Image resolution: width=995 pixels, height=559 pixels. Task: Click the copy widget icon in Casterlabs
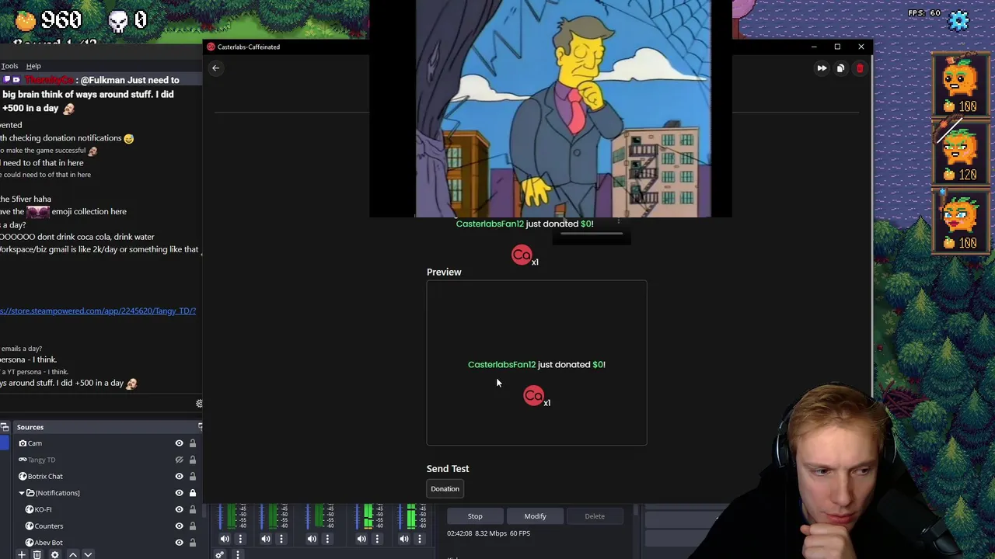pyautogui.click(x=840, y=68)
